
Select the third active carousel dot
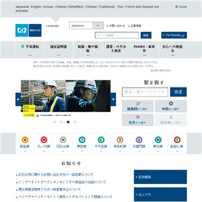[68, 122]
